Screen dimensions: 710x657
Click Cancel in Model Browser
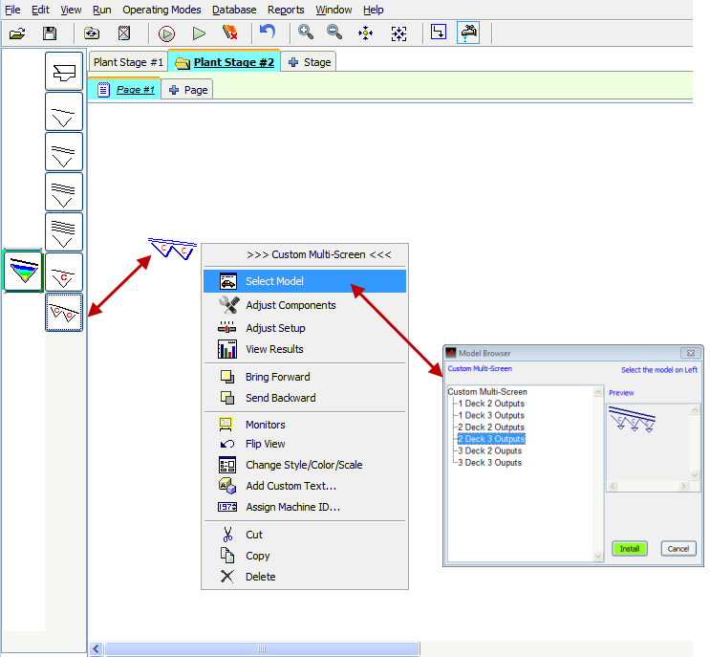[x=677, y=549]
